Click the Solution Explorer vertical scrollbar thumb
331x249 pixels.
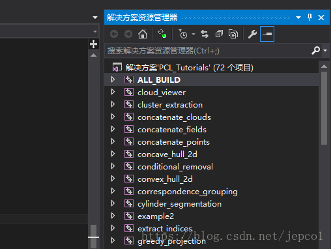tap(324, 108)
